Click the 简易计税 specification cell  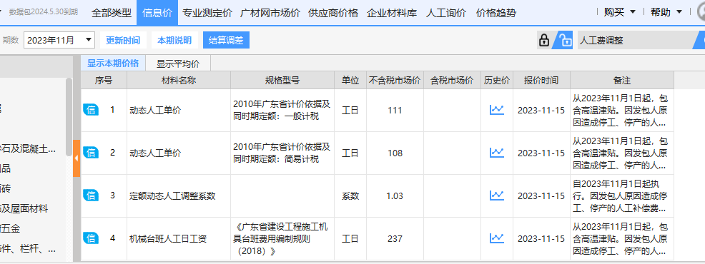282,153
